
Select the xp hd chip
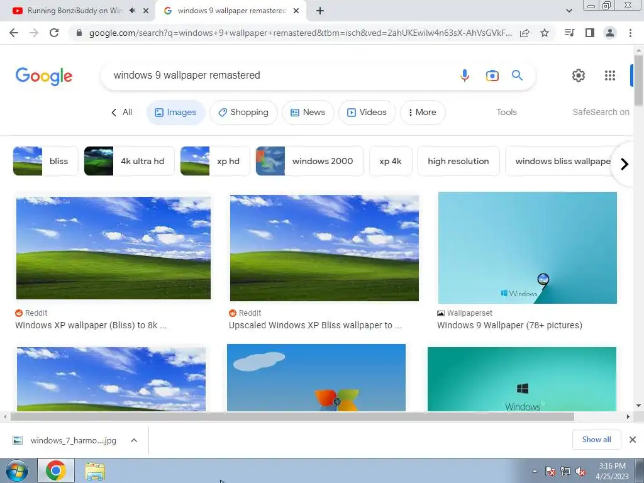coord(215,161)
